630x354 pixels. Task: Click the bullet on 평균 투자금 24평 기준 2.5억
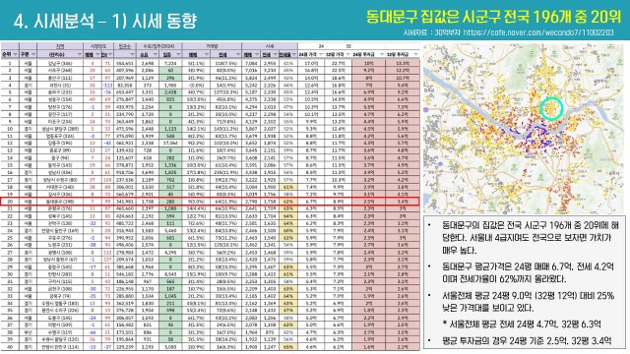(527, 341)
